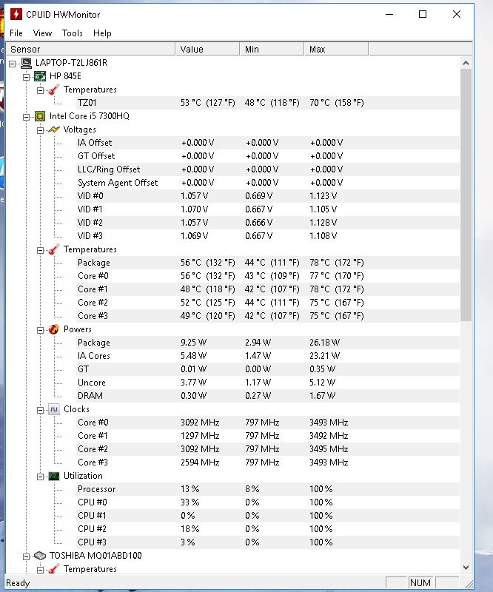Open the View menu
Viewport: 493px width, 592px height.
click(x=42, y=33)
